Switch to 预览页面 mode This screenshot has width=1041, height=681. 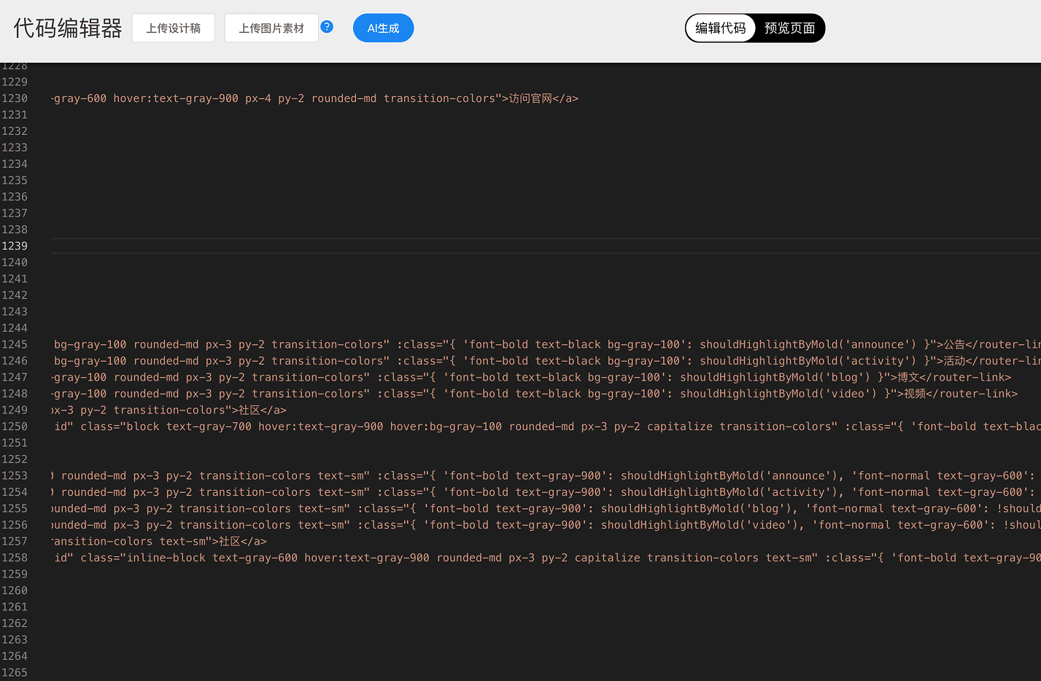pos(789,28)
